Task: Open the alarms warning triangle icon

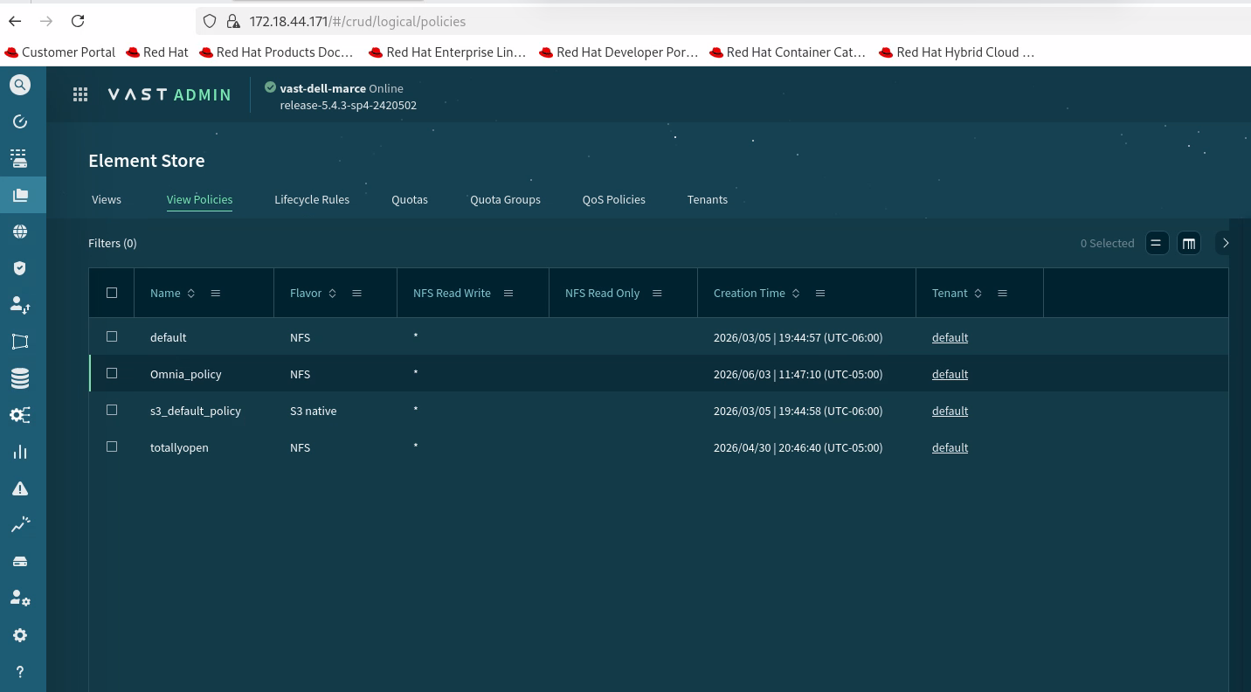Action: click(20, 488)
